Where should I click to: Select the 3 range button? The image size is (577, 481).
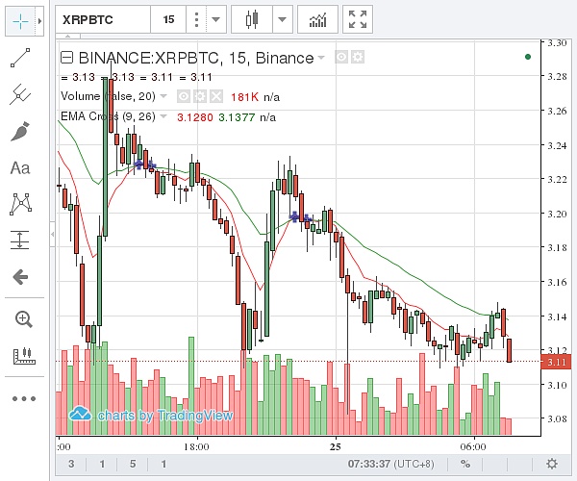click(71, 464)
